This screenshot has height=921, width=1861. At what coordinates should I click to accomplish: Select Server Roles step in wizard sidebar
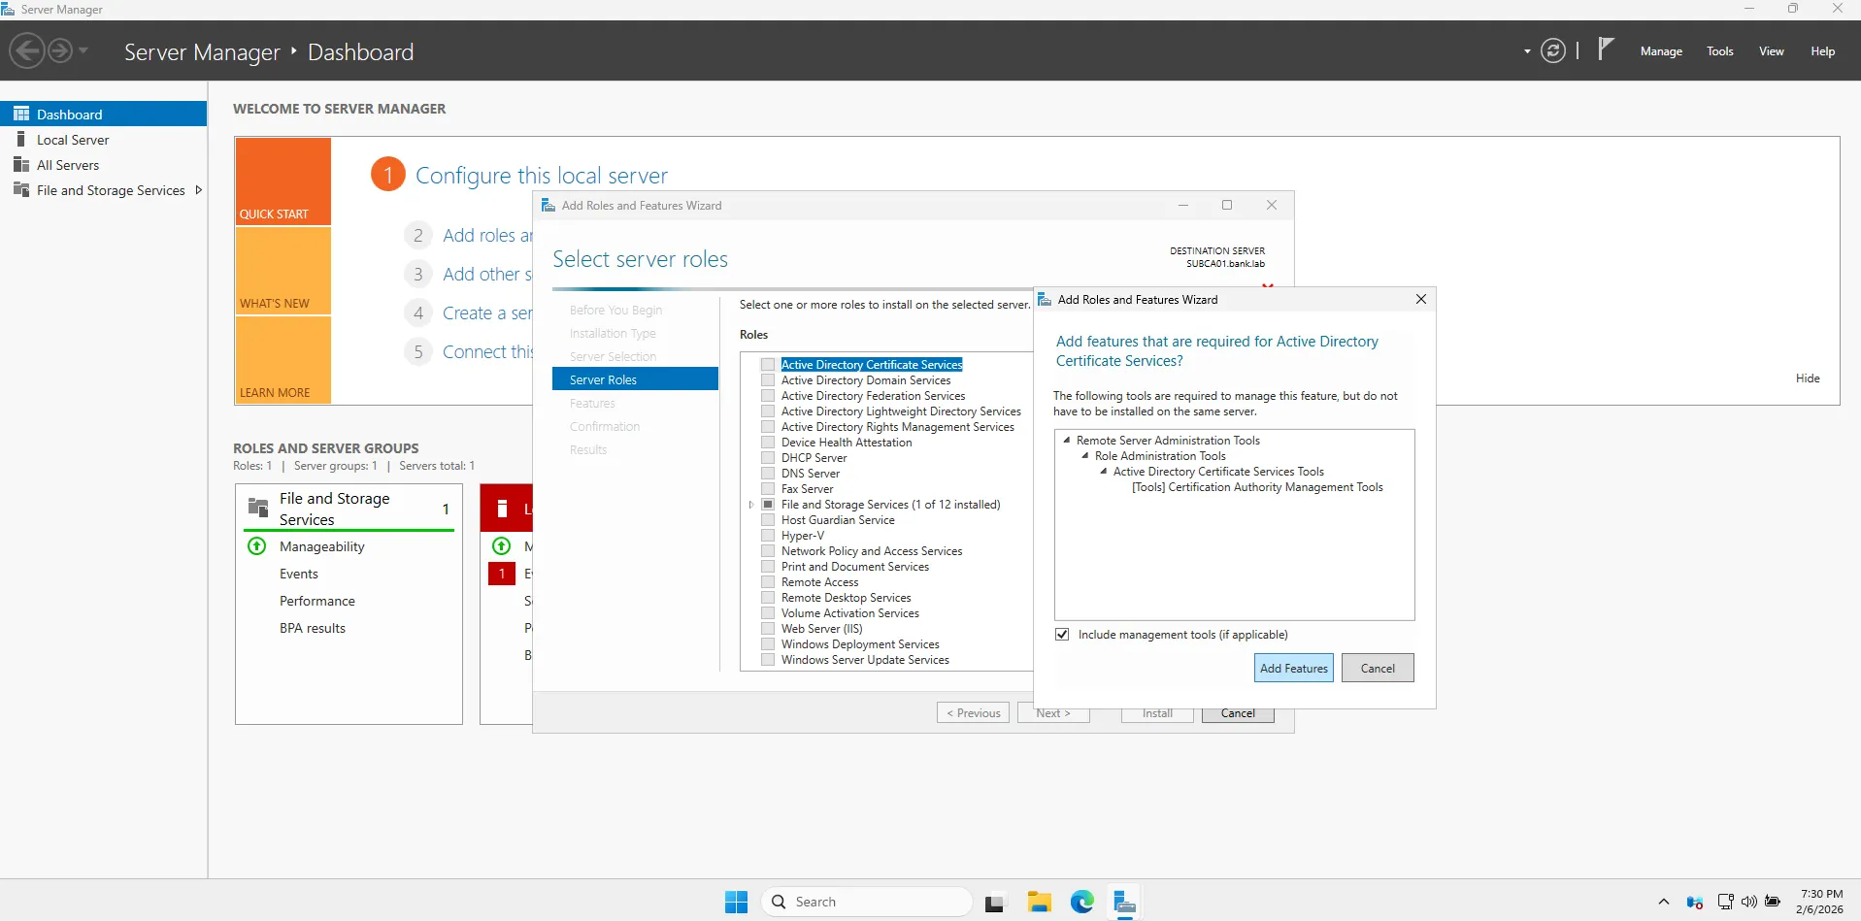click(x=635, y=379)
